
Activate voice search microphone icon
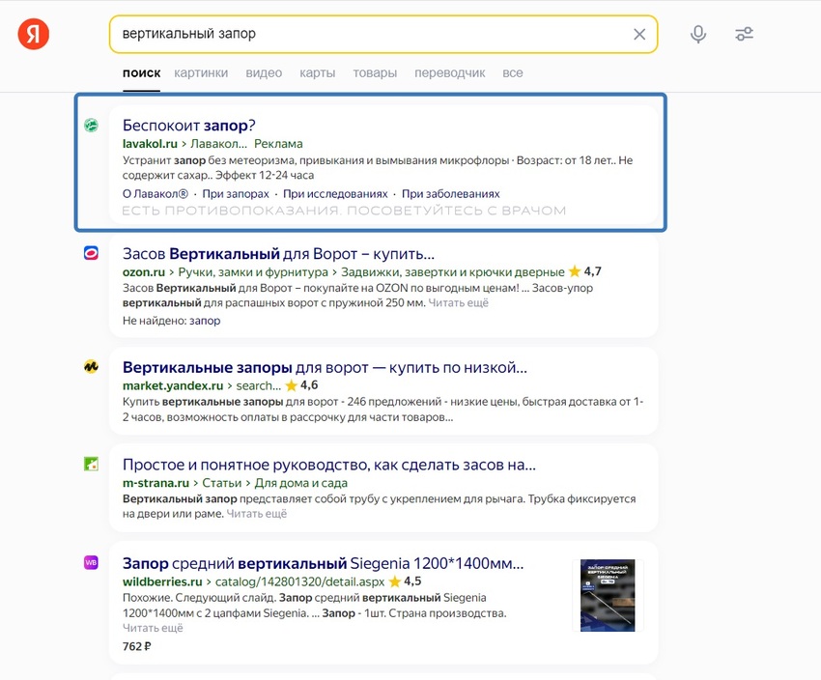point(698,34)
